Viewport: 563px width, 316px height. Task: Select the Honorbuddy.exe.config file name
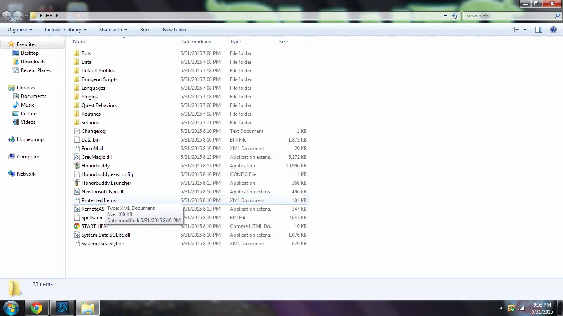click(107, 174)
